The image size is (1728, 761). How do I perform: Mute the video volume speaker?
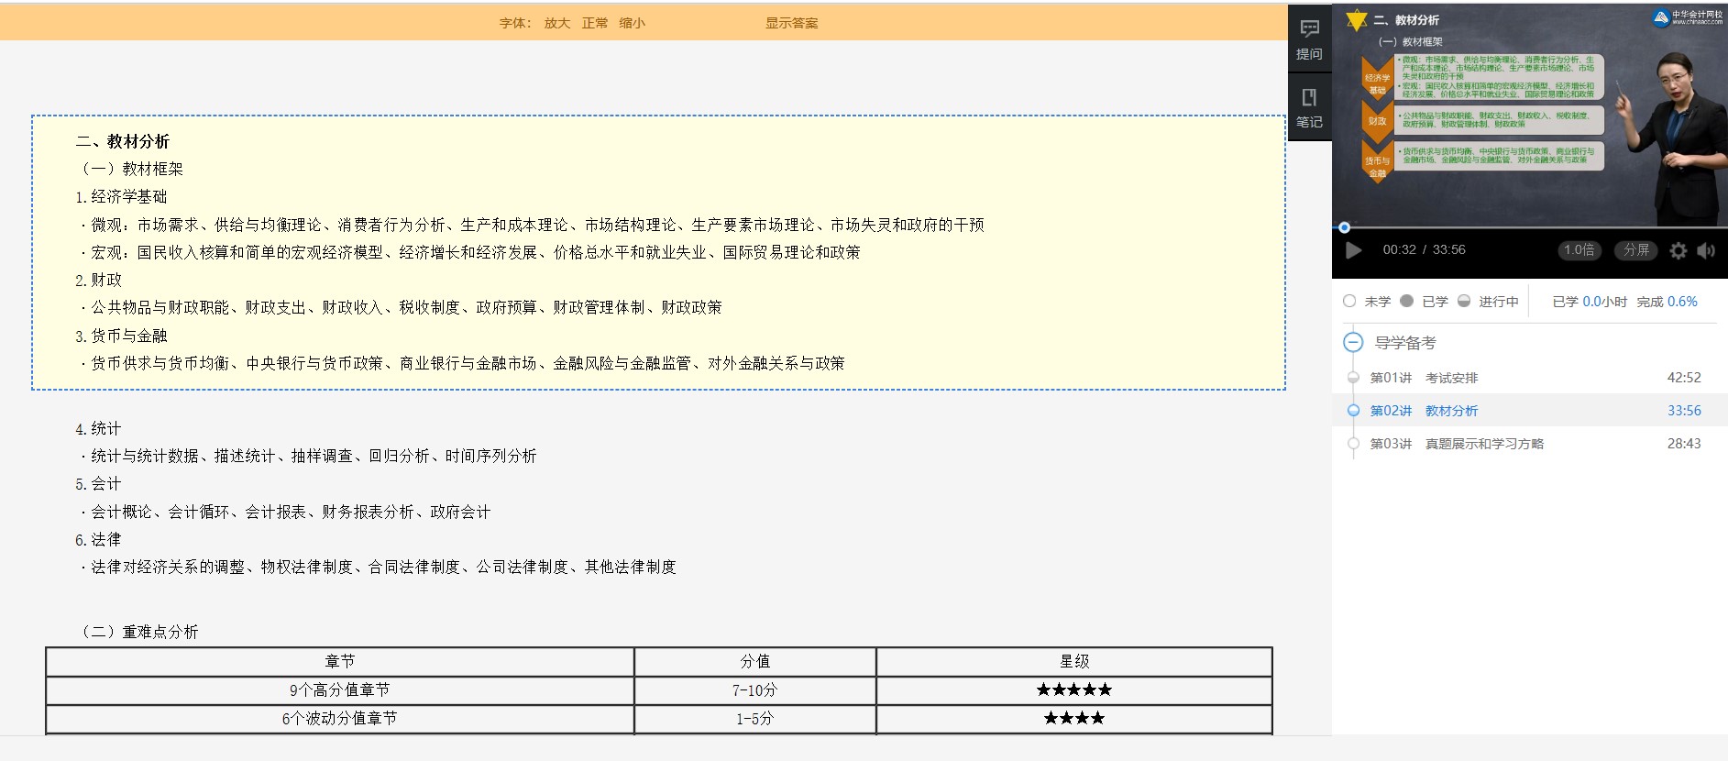coord(1706,250)
